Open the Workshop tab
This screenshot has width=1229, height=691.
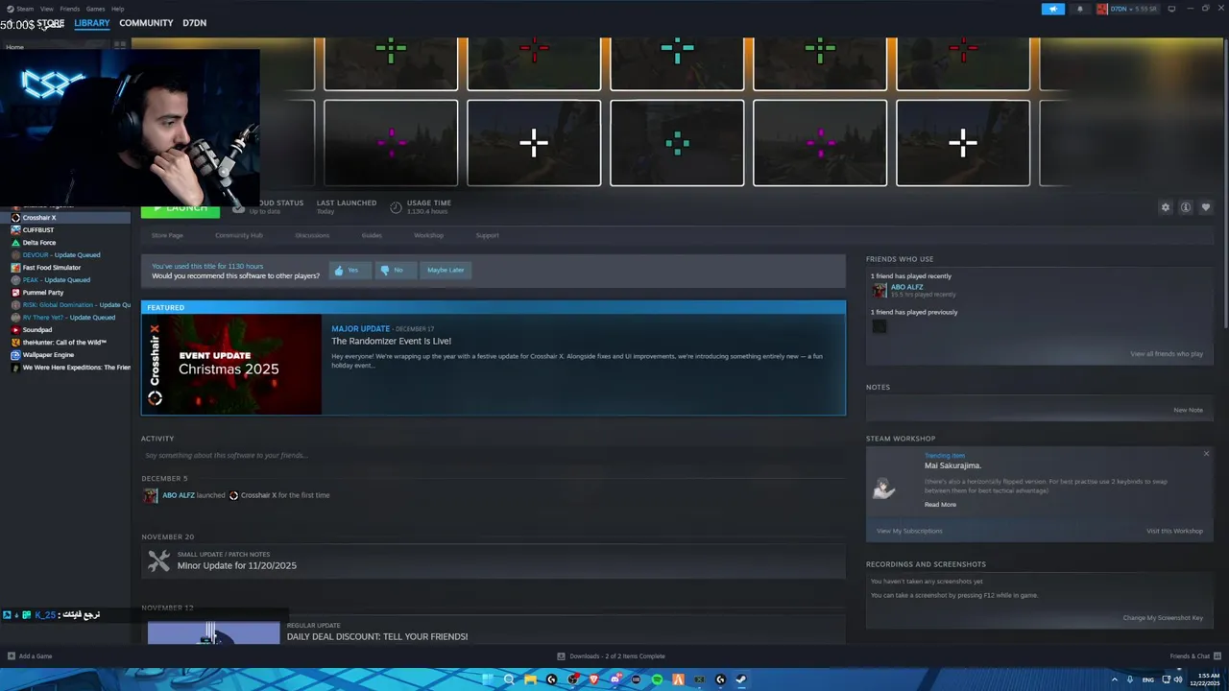428,235
